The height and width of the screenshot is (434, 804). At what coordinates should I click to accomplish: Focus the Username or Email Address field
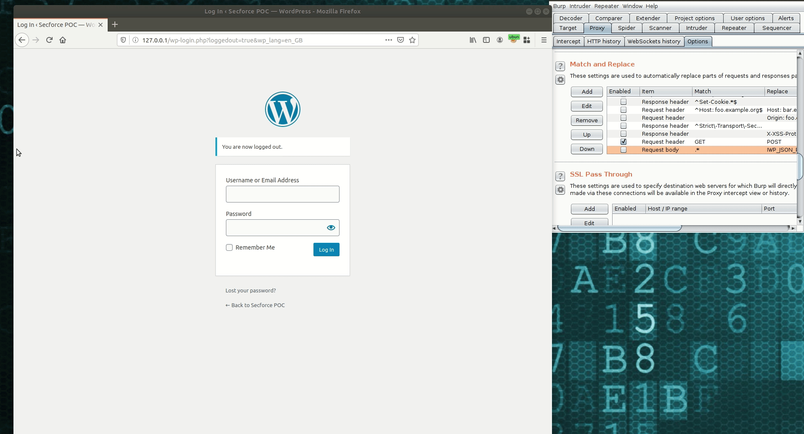click(283, 194)
